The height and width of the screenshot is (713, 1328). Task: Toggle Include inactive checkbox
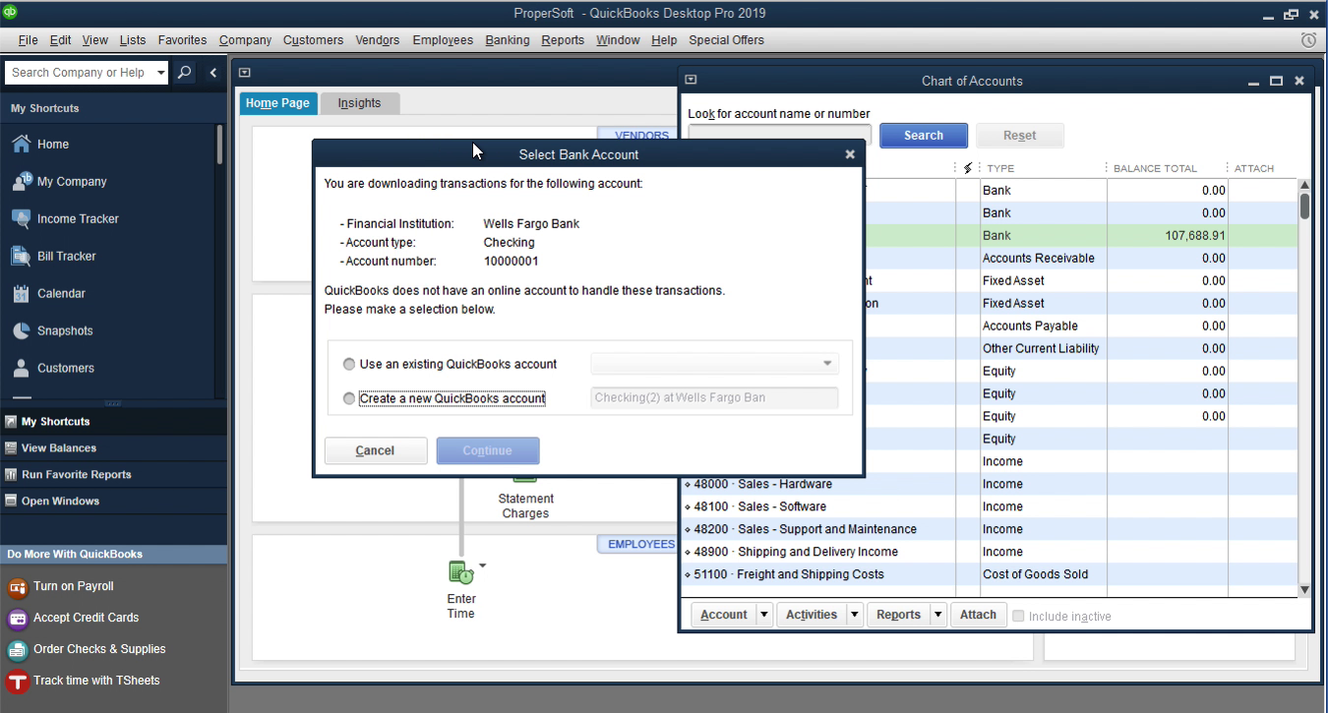point(1019,617)
